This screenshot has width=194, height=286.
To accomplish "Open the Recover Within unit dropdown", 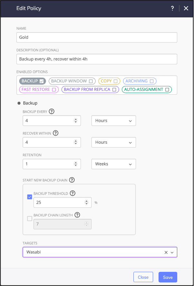I will click(x=114, y=142).
